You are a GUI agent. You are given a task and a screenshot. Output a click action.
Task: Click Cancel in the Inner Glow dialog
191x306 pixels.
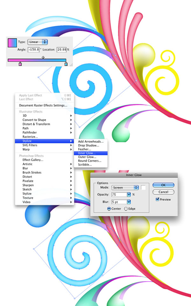pyautogui.click(x=163, y=192)
